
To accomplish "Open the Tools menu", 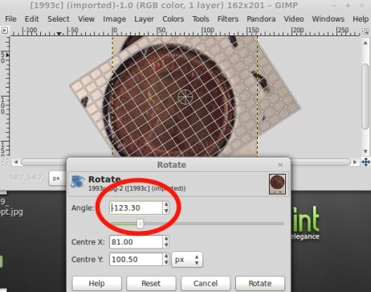I will 201,19.
